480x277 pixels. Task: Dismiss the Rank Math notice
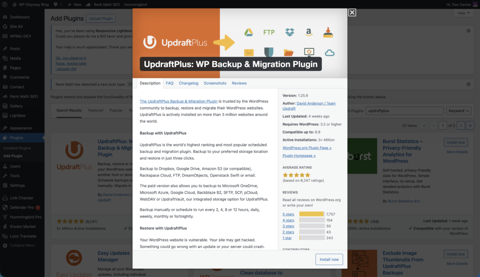[x=468, y=85]
